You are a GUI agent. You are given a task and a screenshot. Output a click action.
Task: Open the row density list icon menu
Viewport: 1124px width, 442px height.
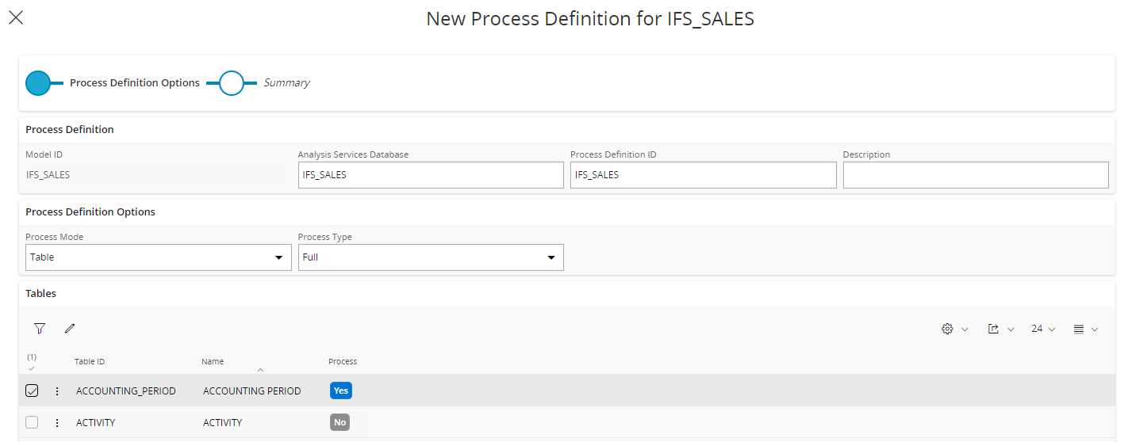coord(1085,329)
